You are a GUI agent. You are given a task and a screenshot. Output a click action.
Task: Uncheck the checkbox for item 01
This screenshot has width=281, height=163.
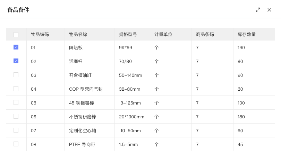pos(16,47)
